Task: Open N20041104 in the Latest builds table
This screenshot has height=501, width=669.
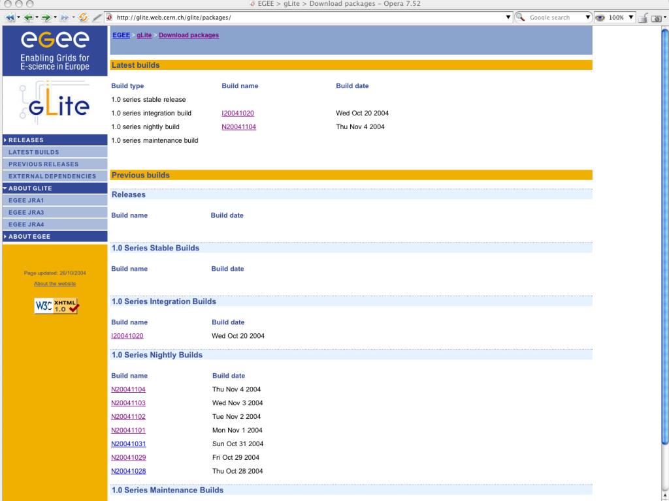Action: (239, 127)
